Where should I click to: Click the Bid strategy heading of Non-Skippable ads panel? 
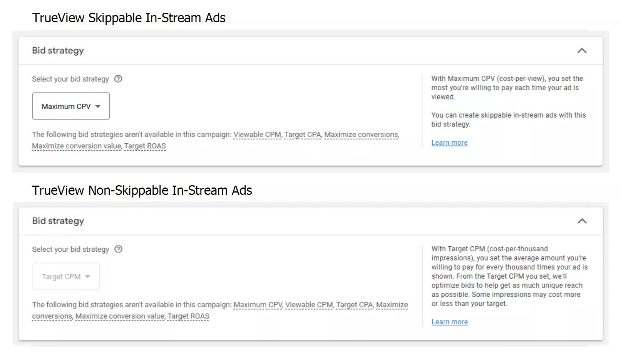pyautogui.click(x=58, y=221)
